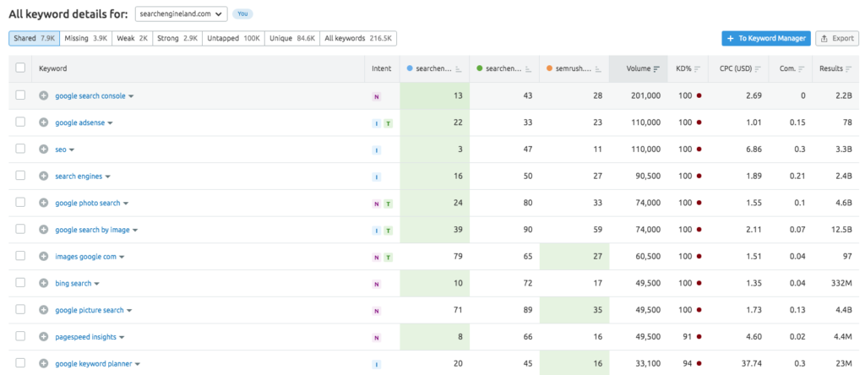
Task: Toggle the select-all checkbox in table header
Action: [x=20, y=68]
